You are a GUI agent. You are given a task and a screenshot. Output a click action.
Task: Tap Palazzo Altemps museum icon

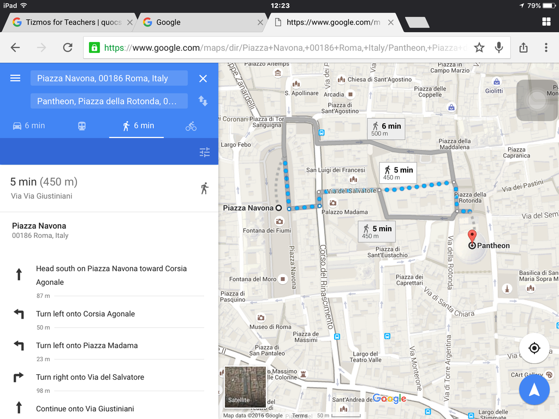pyautogui.click(x=278, y=73)
